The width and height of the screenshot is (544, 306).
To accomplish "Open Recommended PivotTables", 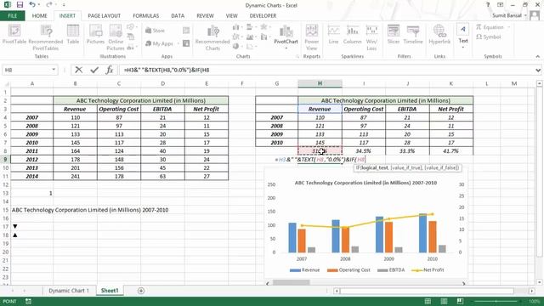I will click(46, 37).
